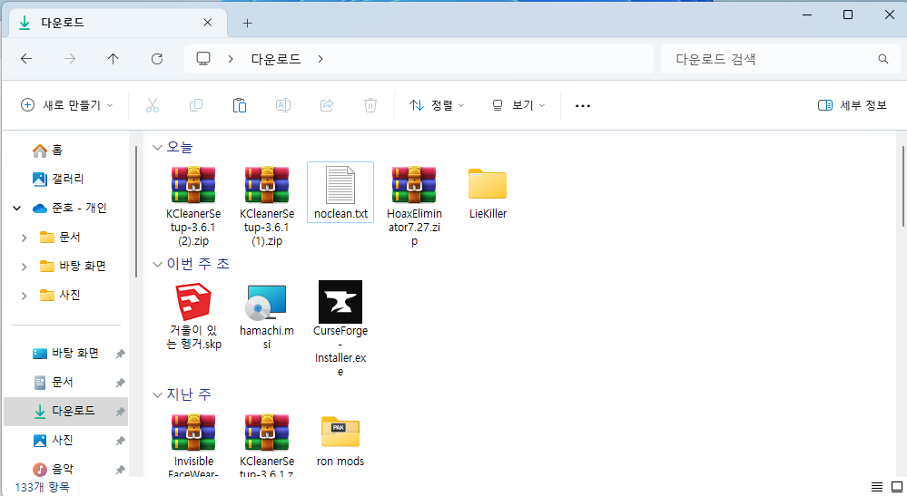907x496 pixels.
Task: Collapse the Today group header
Action: pos(158,147)
